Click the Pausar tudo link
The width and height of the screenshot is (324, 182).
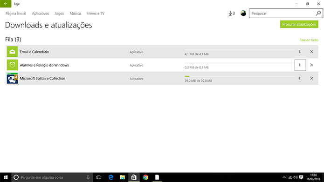click(309, 40)
